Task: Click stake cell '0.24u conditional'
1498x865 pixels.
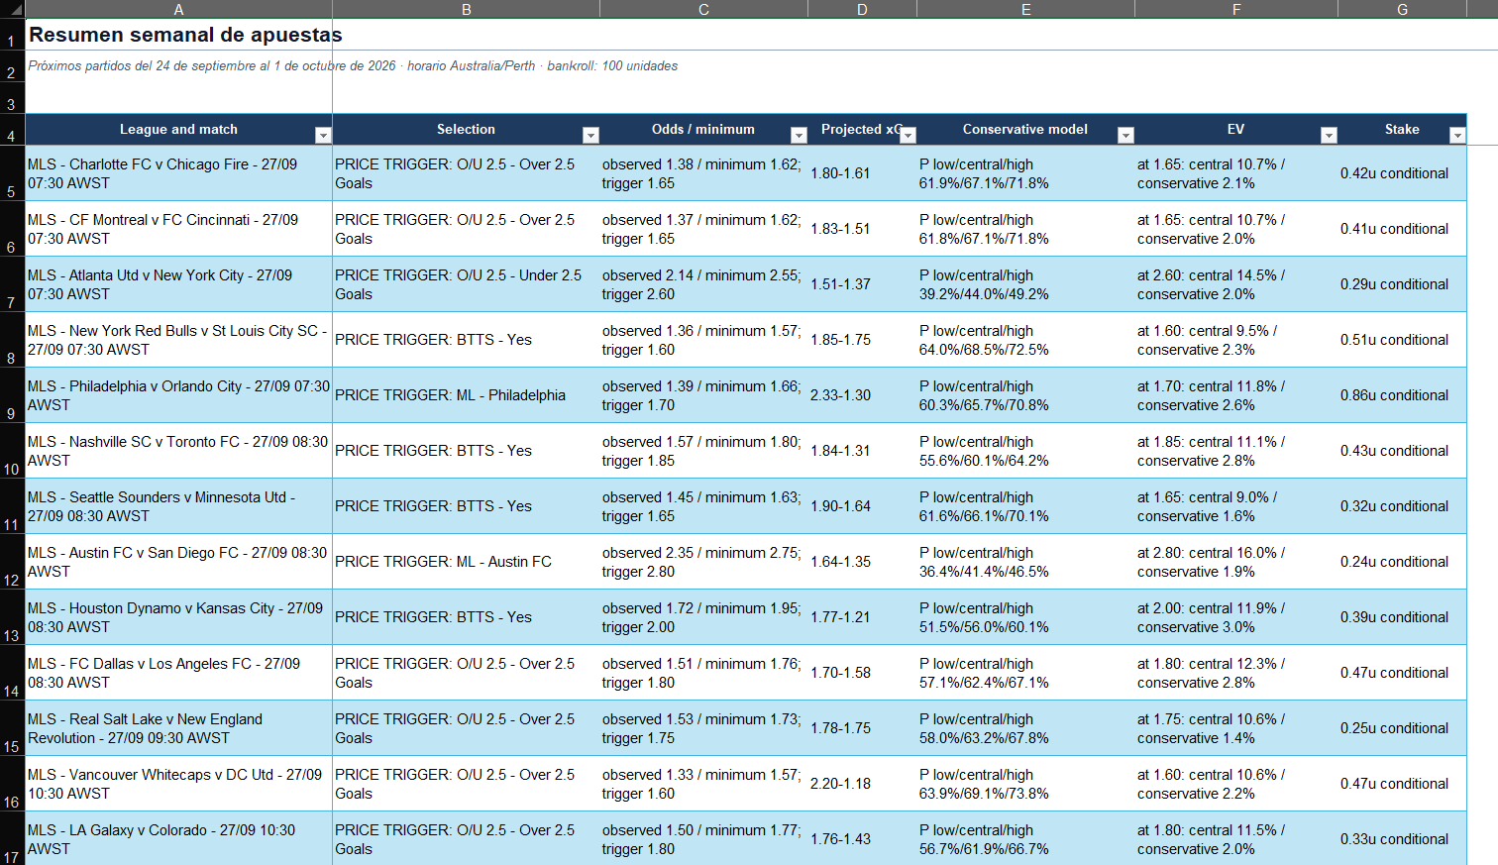Action: (x=1403, y=562)
